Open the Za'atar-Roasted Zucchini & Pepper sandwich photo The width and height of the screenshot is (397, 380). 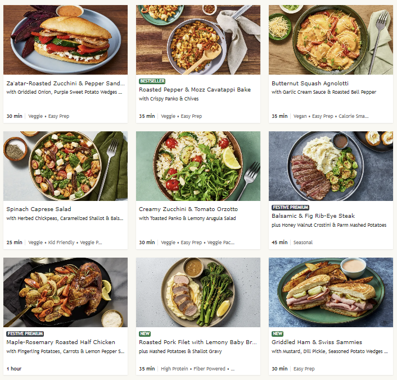65,40
